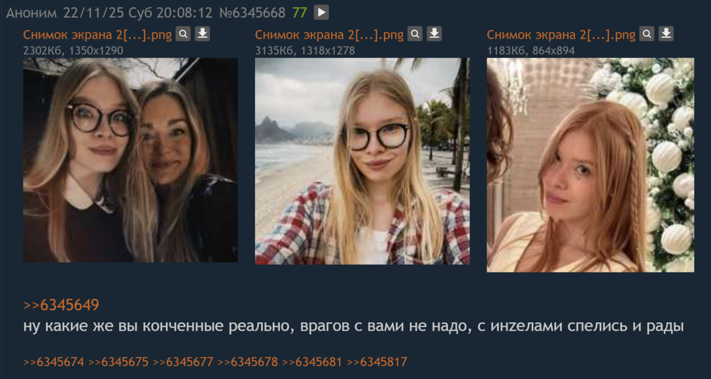711x379 pixels.
Task: Click magnifier icon of third attached image
Action: (647, 34)
